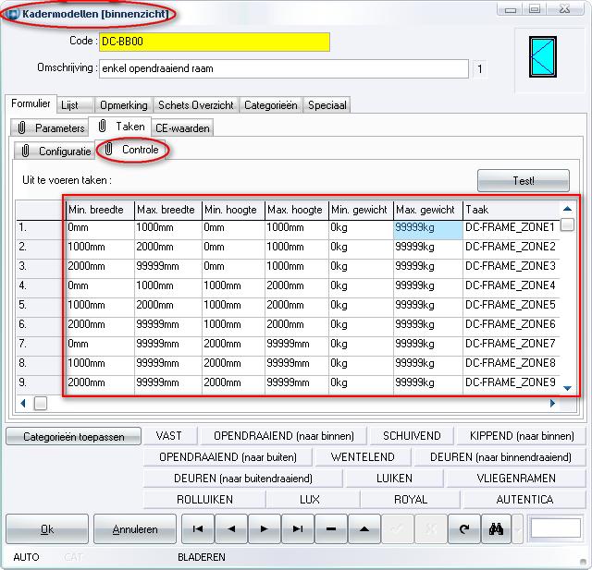The height and width of the screenshot is (570, 592).
Task: Toggle the ROLLUIKEN category
Action: (204, 500)
